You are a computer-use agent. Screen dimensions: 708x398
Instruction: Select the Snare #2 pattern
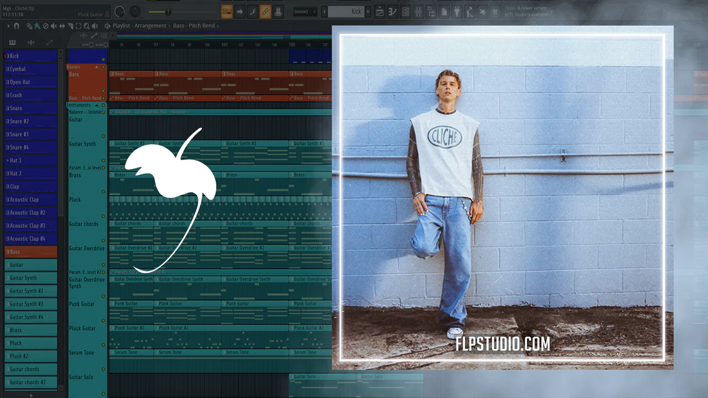[x=30, y=121]
